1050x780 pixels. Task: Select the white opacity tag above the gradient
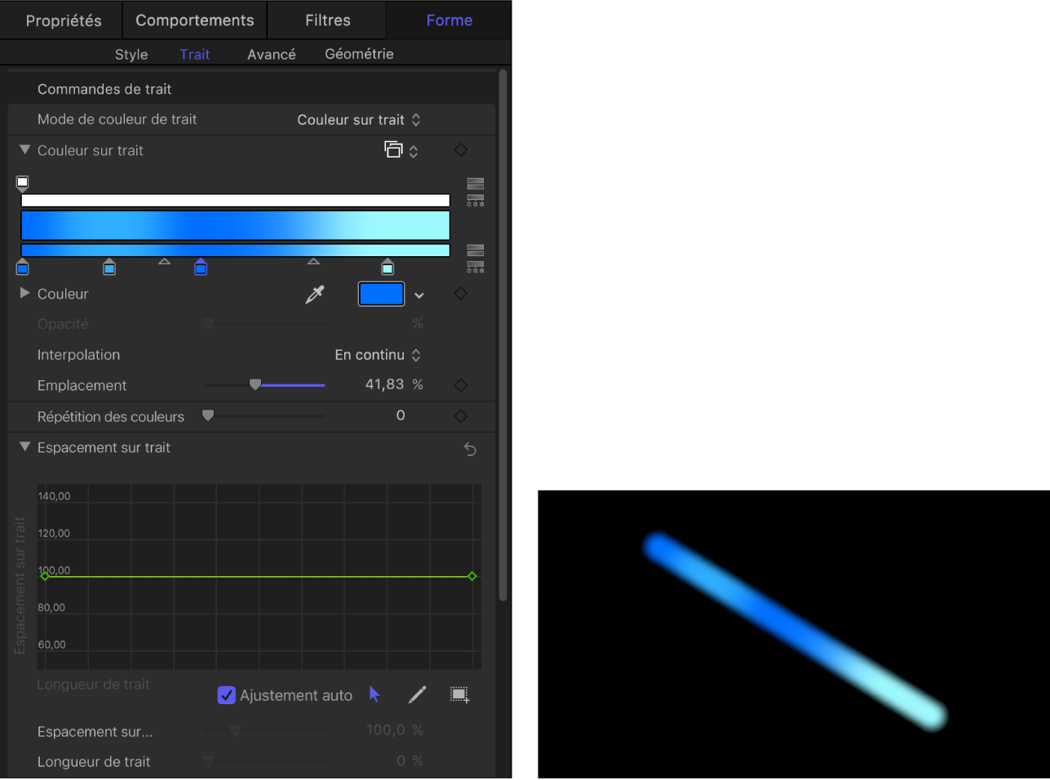pyautogui.click(x=23, y=184)
